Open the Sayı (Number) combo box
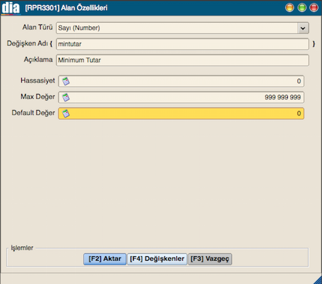 point(182,28)
